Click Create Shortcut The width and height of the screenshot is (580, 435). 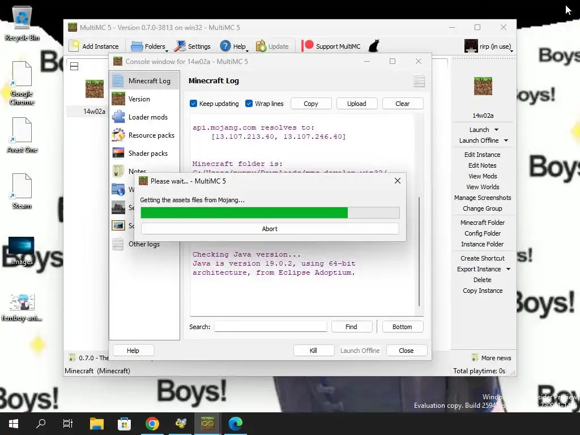tap(483, 258)
